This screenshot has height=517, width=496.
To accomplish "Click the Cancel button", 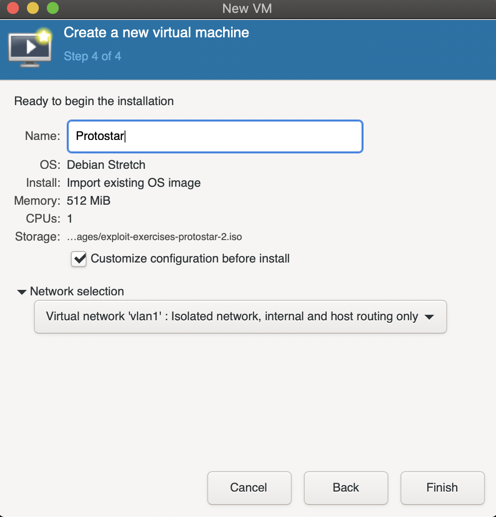I will pyautogui.click(x=249, y=488).
